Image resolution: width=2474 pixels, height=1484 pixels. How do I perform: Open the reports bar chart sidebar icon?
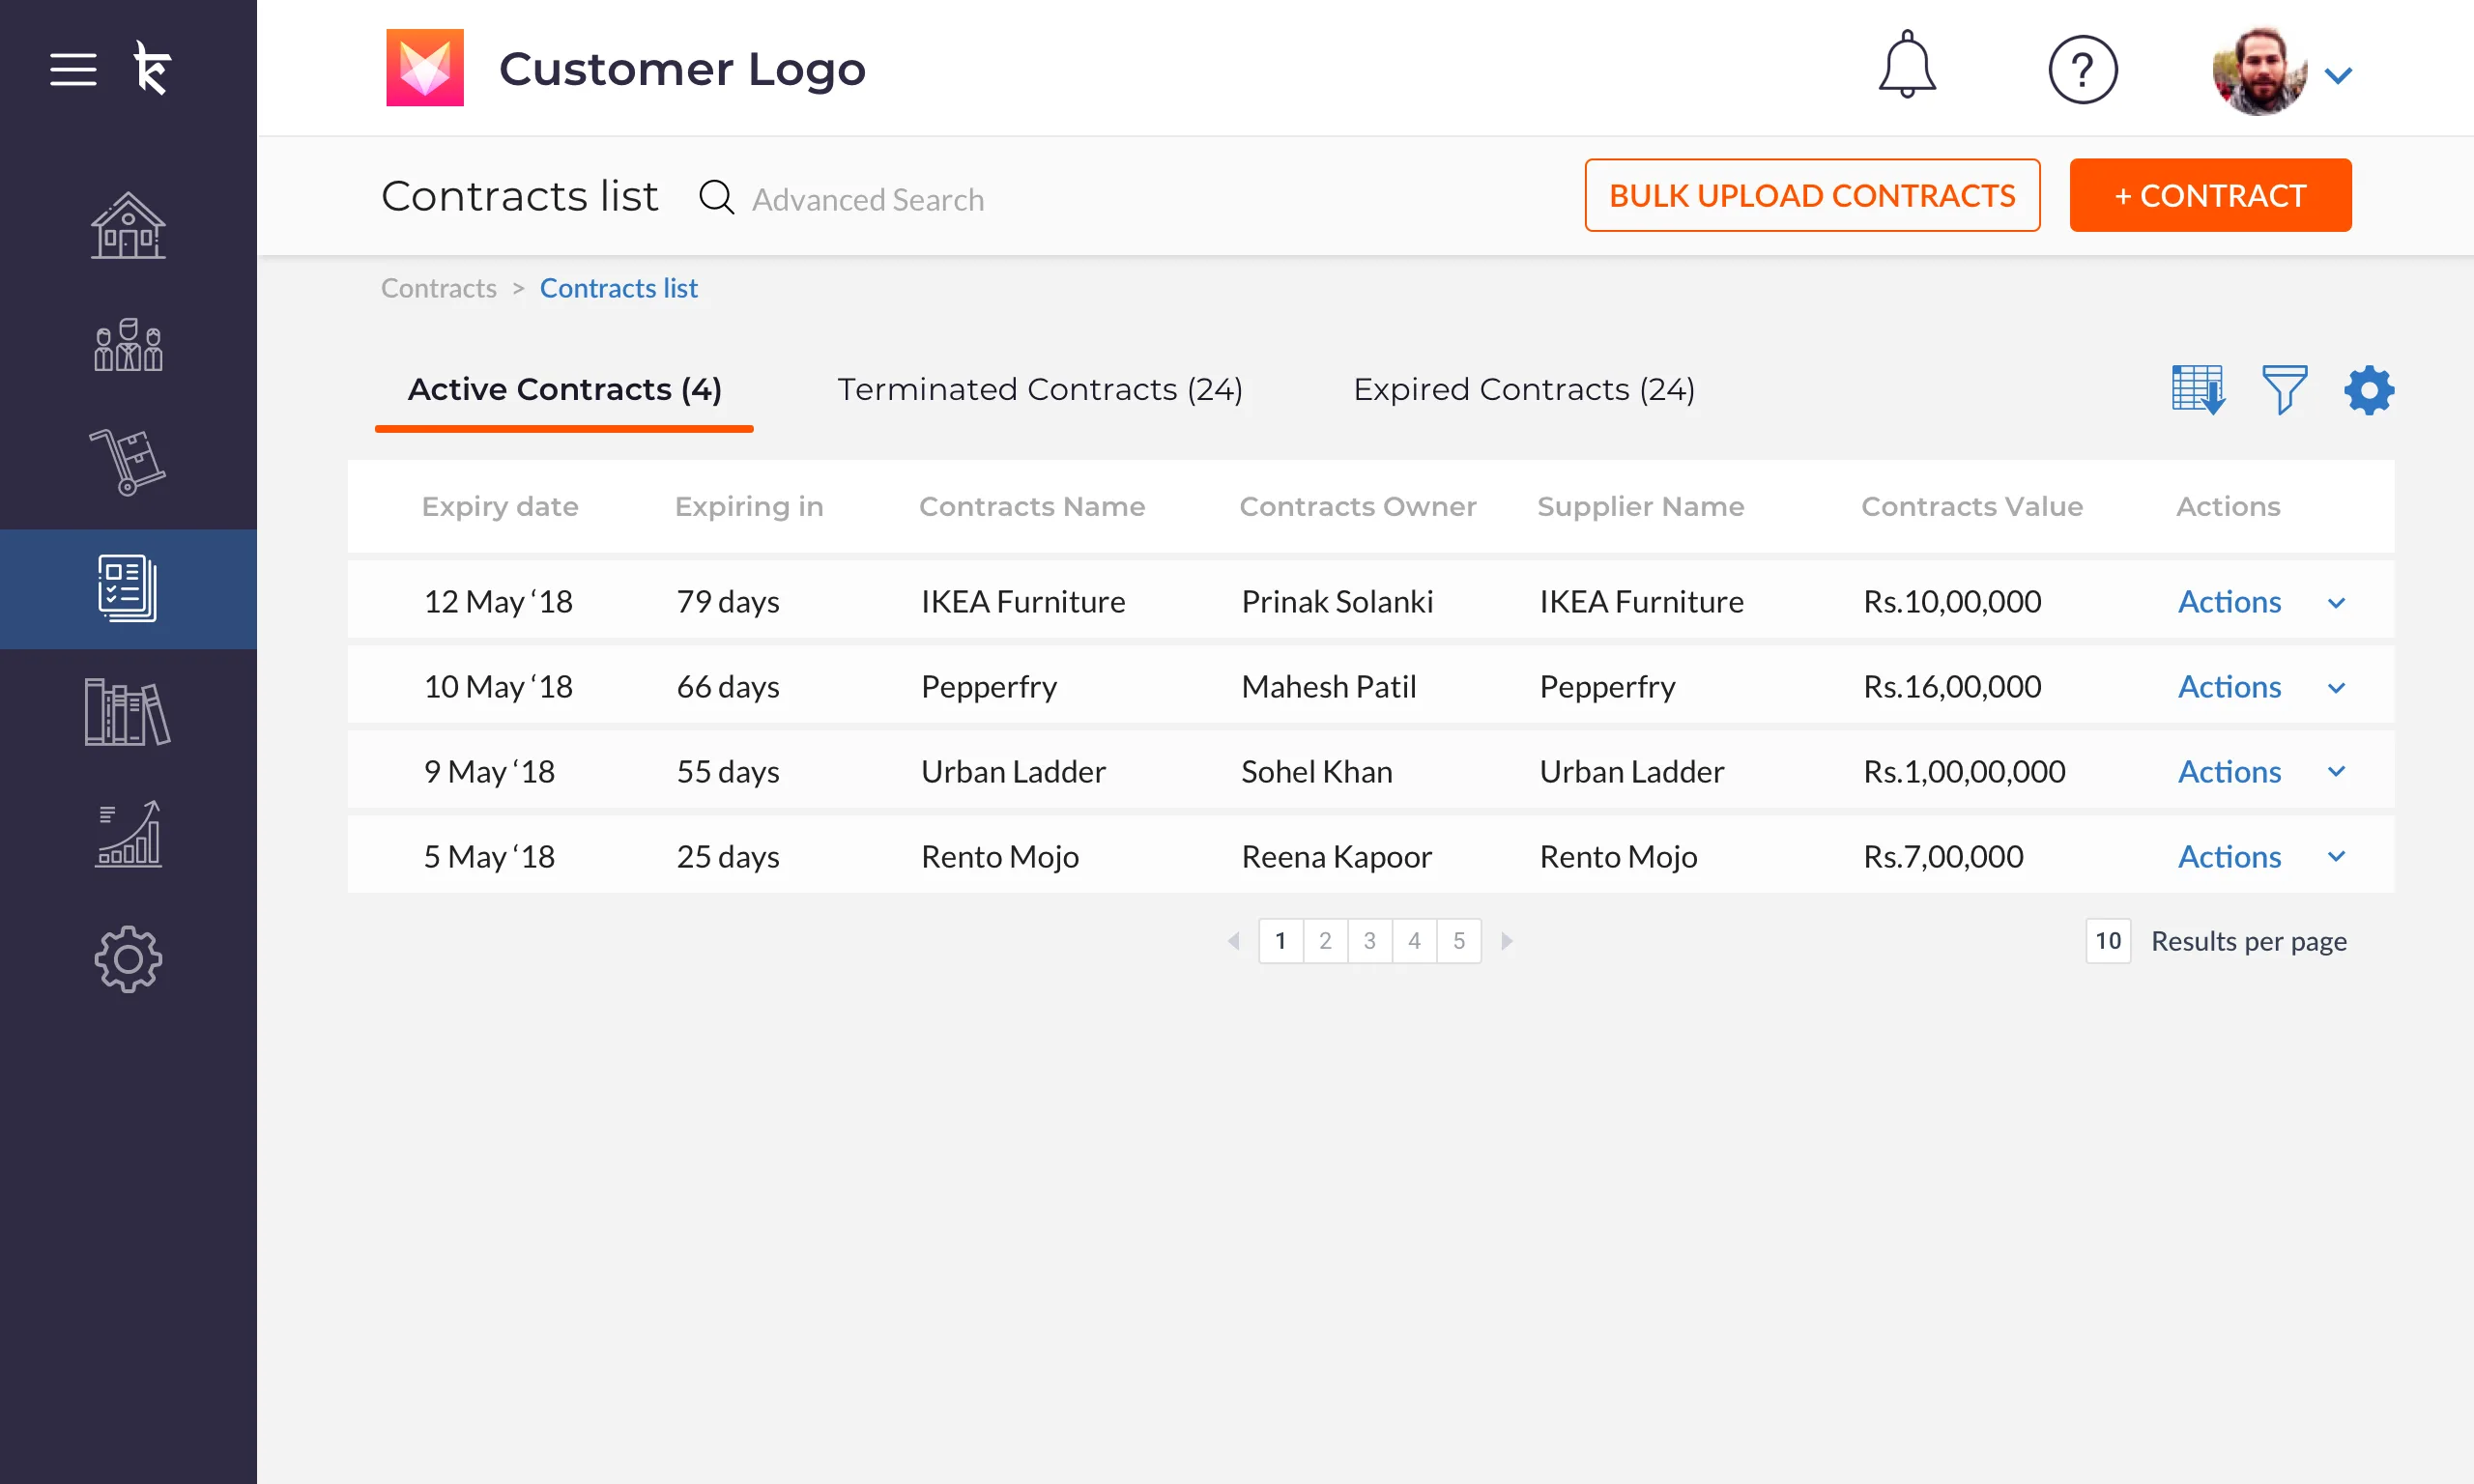pos(128,834)
